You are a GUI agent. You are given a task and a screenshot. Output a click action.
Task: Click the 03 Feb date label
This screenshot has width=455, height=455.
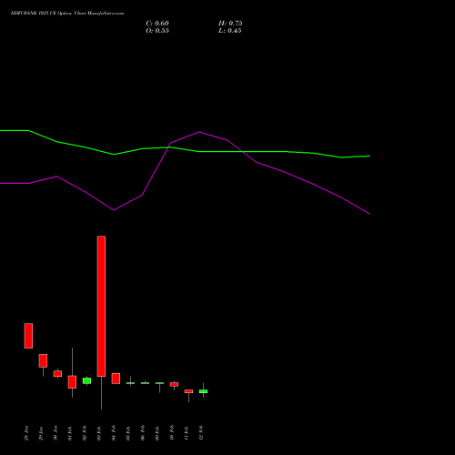[x=99, y=433]
